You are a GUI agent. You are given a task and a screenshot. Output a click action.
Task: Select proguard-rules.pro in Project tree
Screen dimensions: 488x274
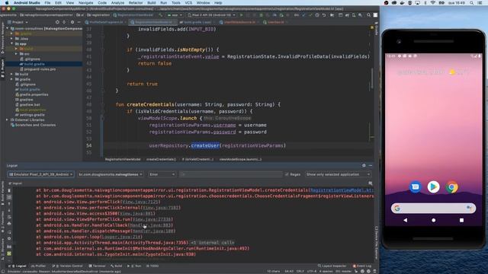37,69
